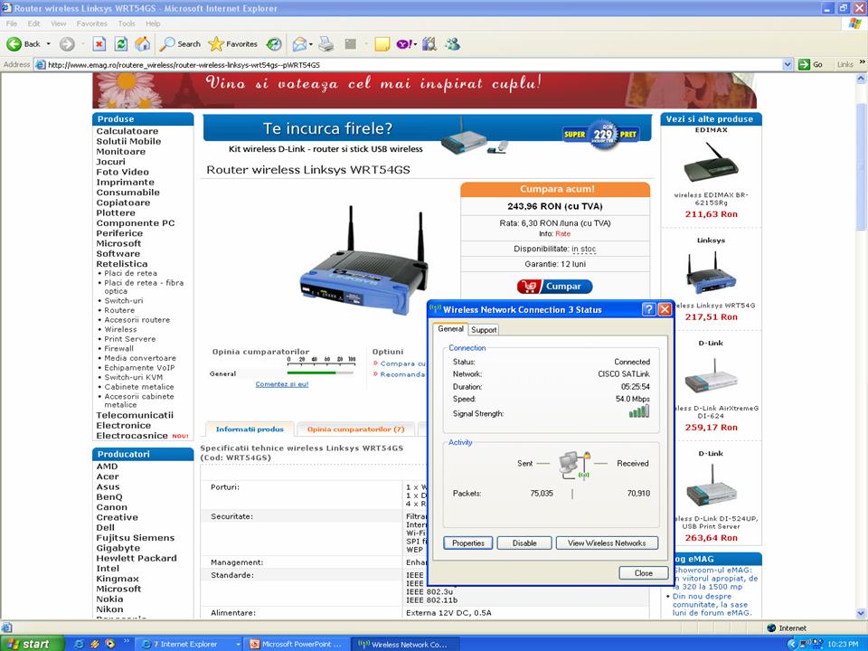This screenshot has width=868, height=651.
Task: Open the Favorites star panel
Action: pyautogui.click(x=233, y=43)
